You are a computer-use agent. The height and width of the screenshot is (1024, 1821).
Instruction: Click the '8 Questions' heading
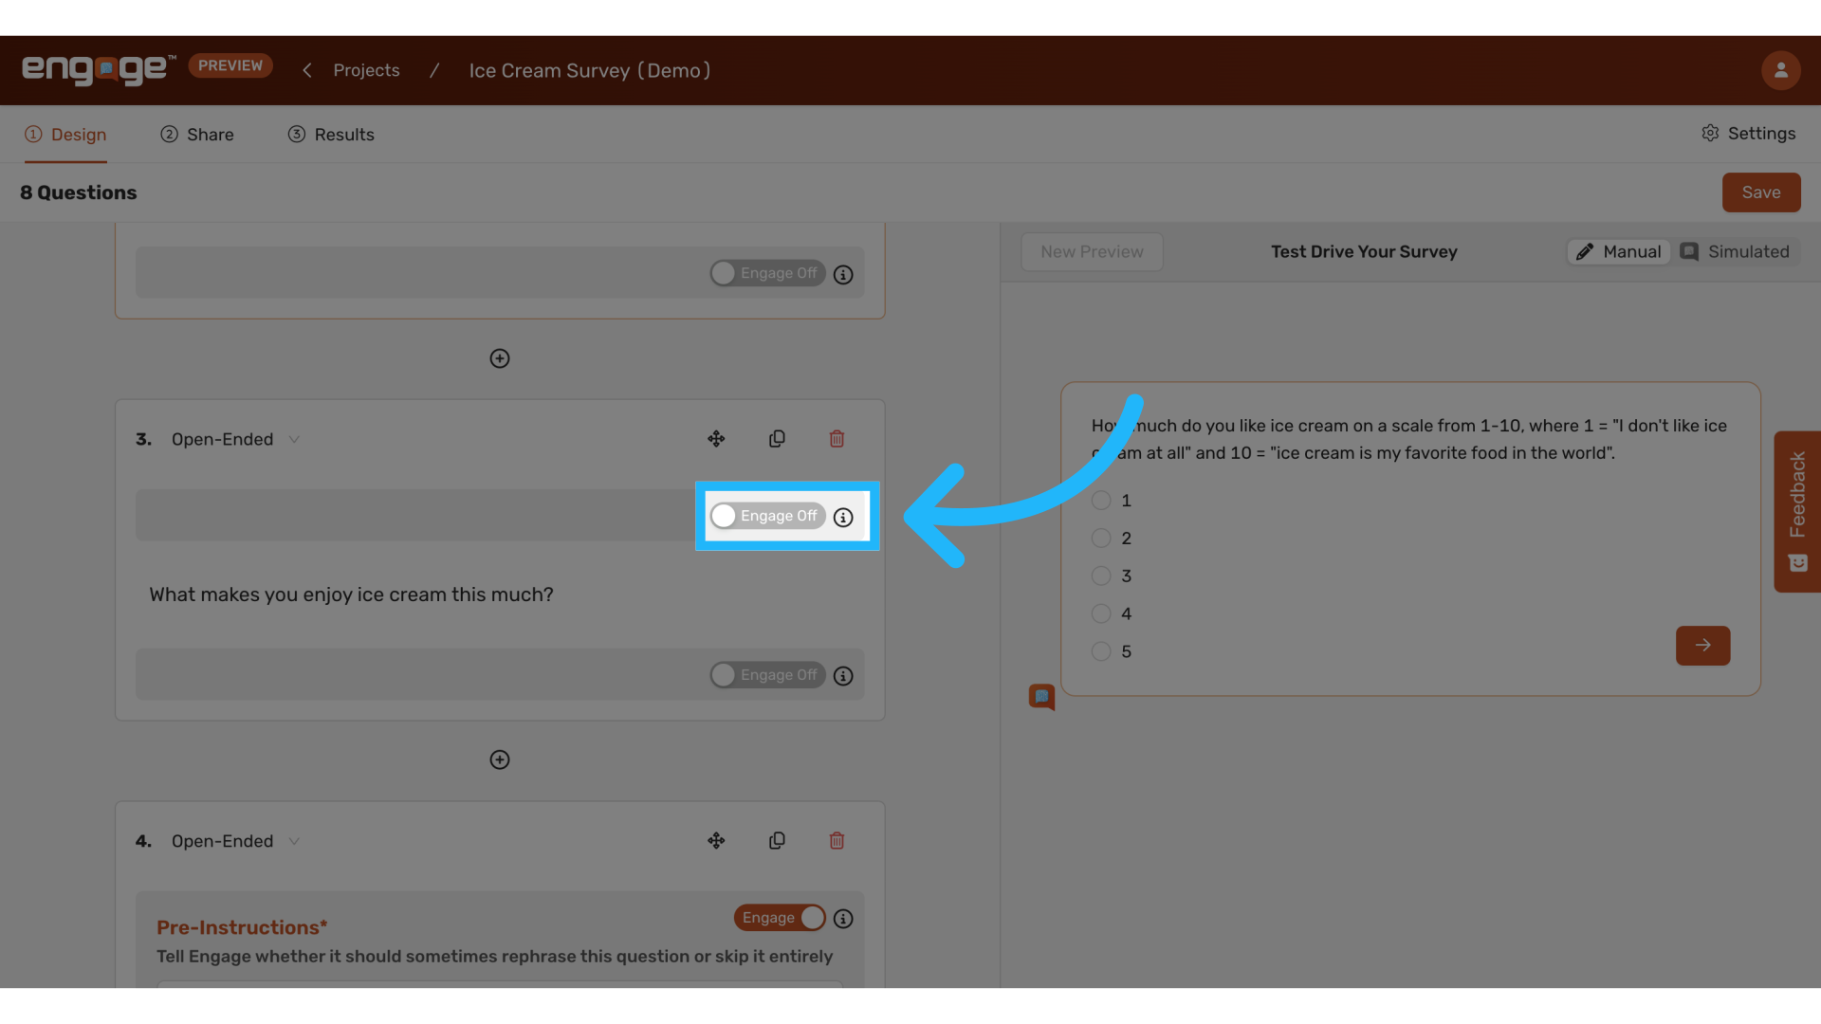pyautogui.click(x=79, y=192)
